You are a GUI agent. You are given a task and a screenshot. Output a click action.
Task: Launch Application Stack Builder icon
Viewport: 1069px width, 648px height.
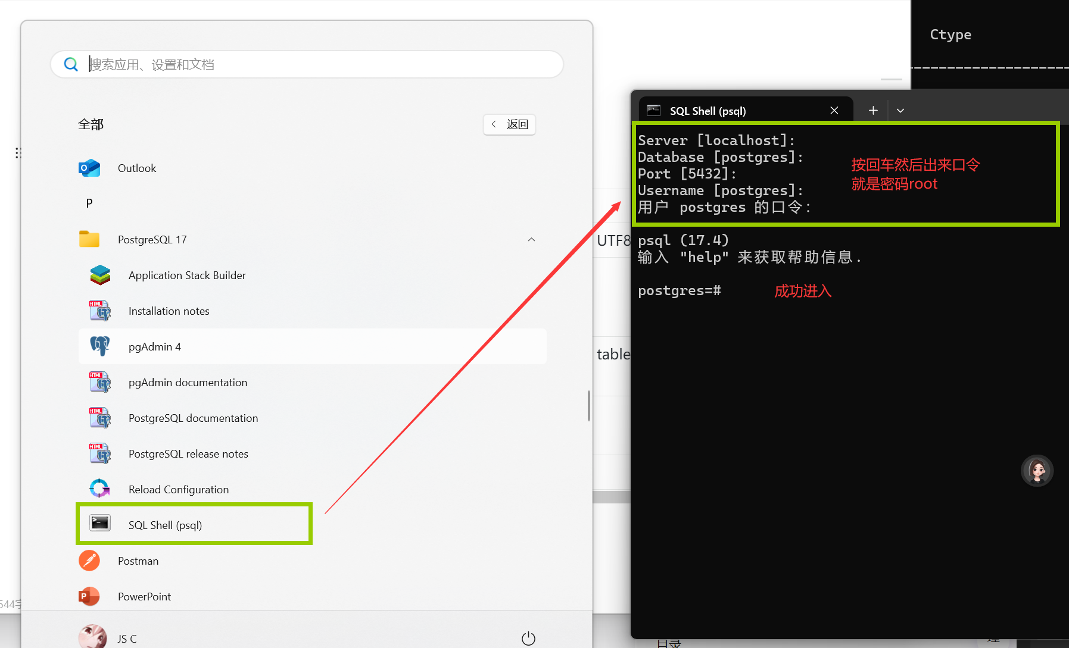(100, 275)
